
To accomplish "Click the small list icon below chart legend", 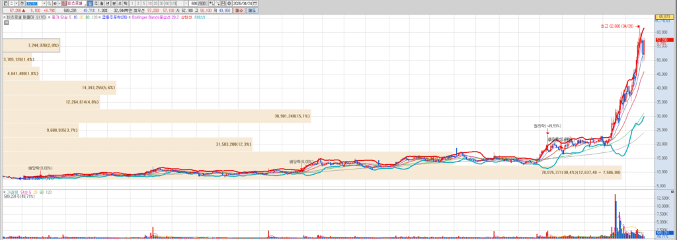I will click(x=6, y=23).
